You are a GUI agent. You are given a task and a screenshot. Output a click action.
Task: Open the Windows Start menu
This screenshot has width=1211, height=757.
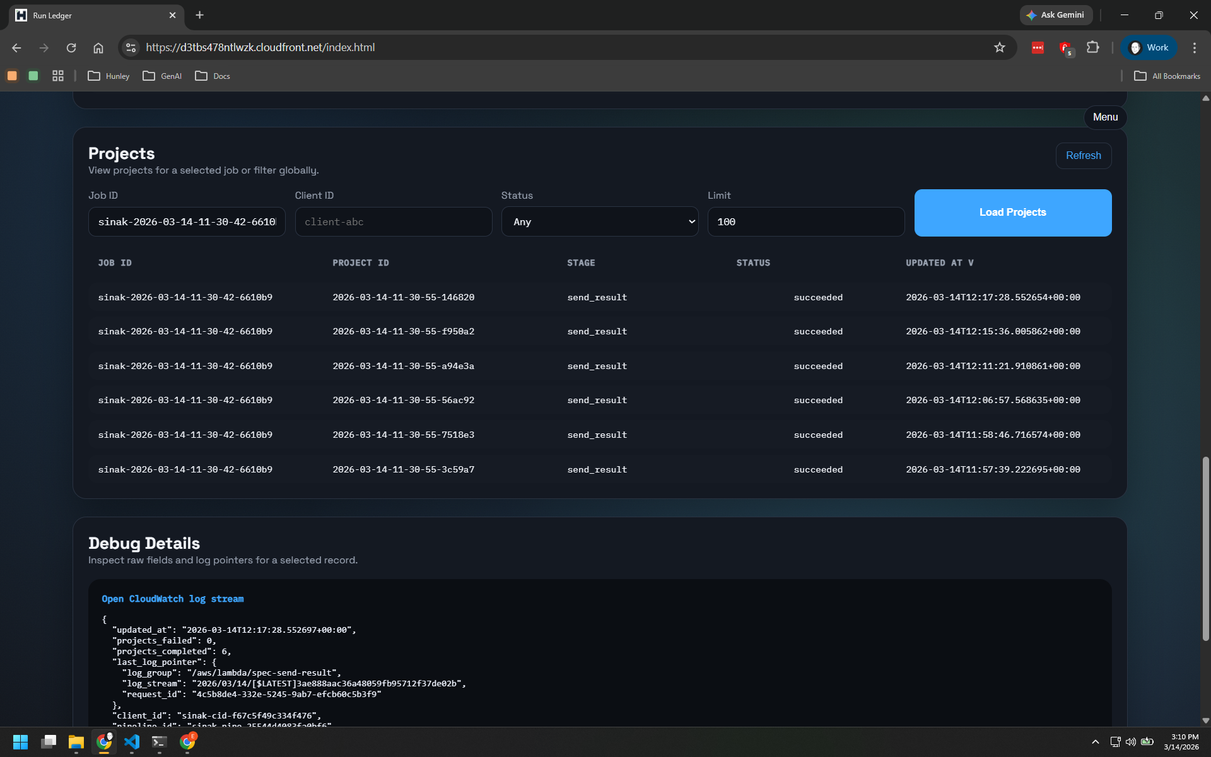click(x=21, y=742)
